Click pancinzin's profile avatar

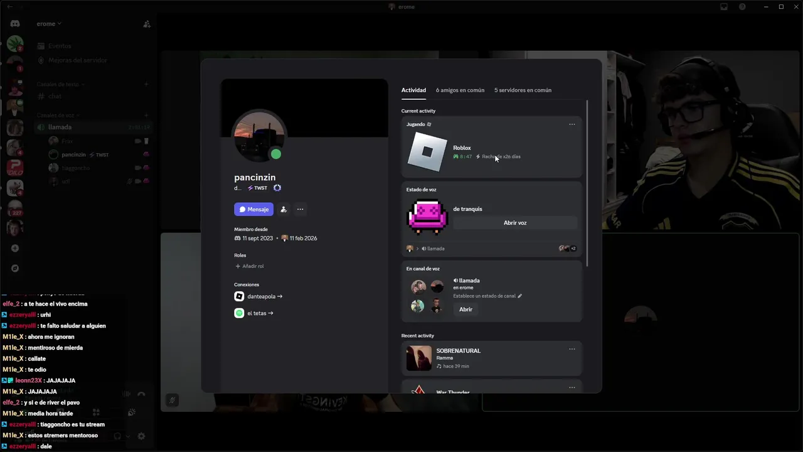coord(260,137)
